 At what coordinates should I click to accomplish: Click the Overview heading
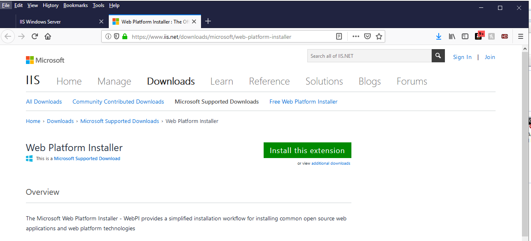point(42,192)
